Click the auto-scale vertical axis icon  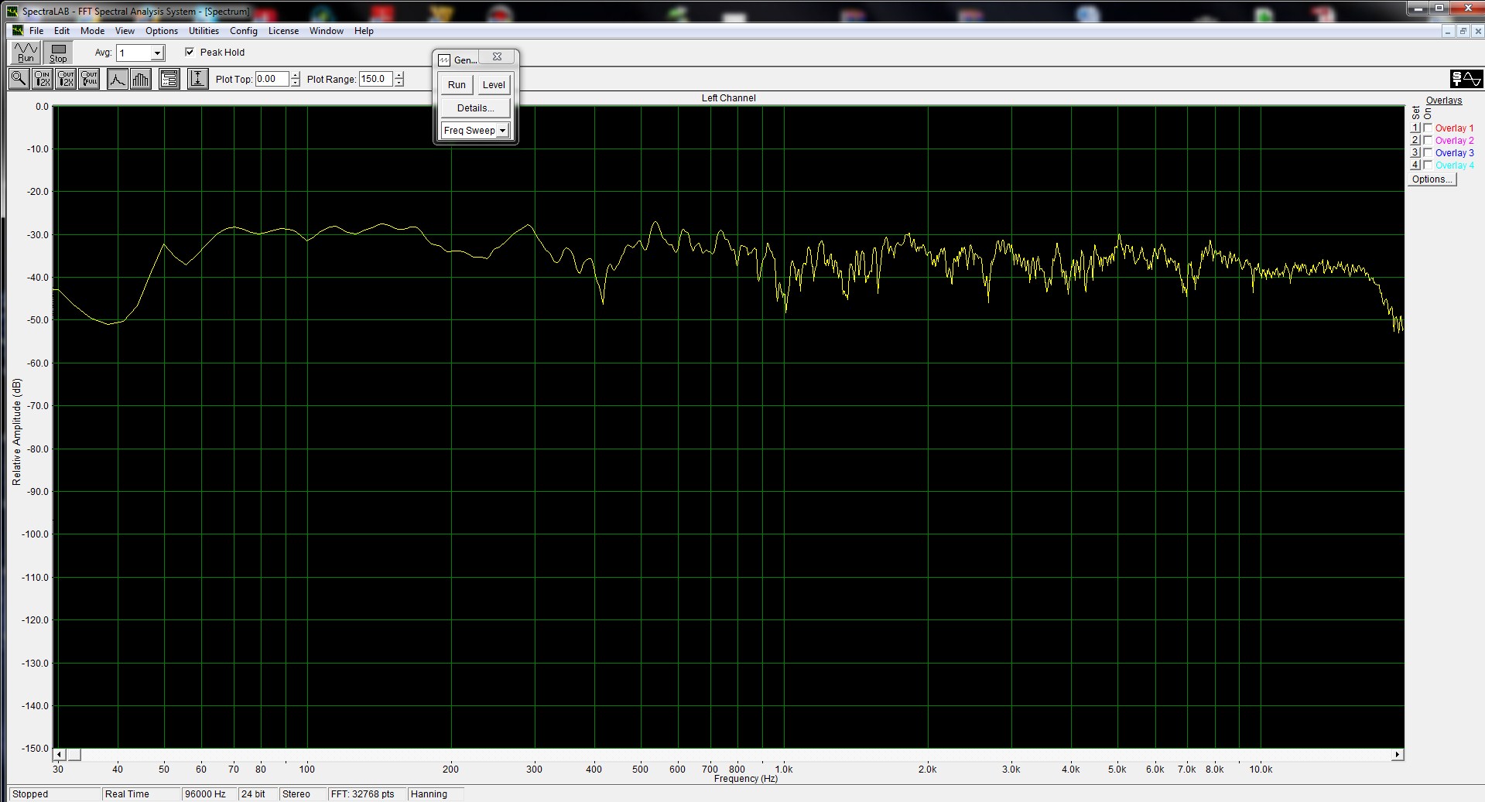[198, 79]
